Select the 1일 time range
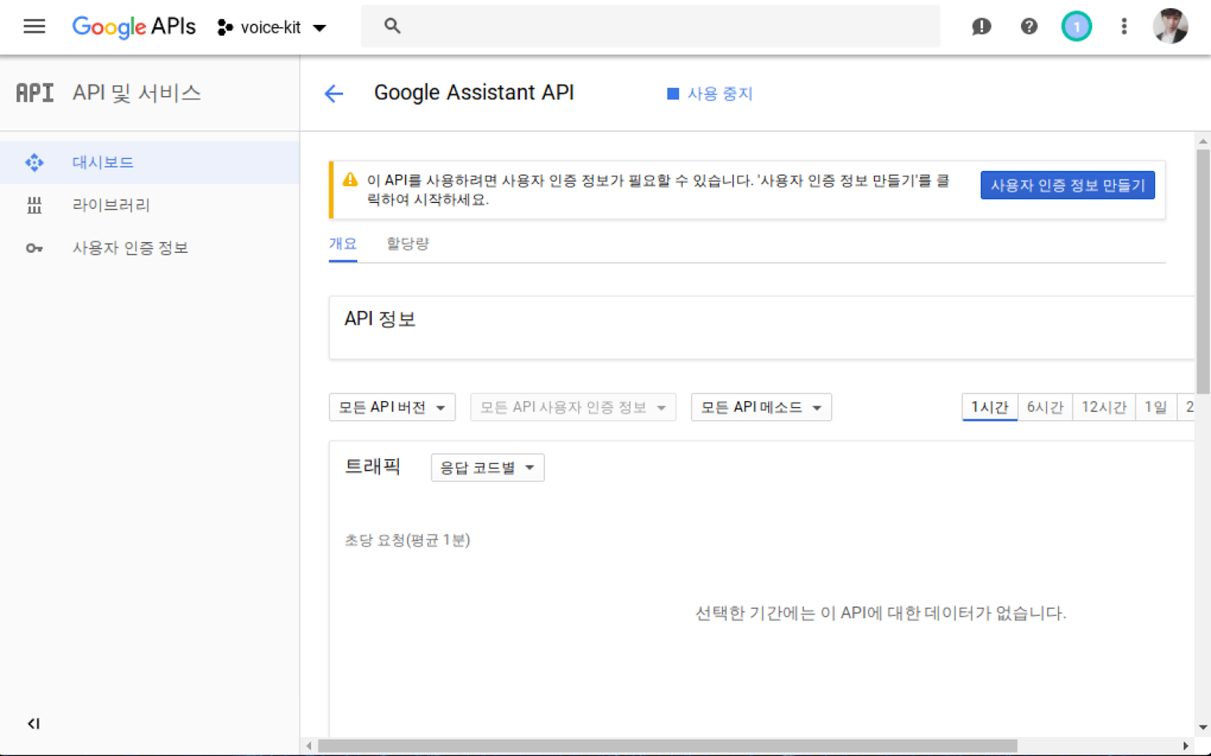Screen dimensions: 1211x756 (1156, 407)
